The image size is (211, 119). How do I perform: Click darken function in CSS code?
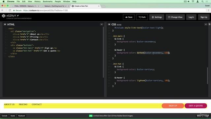[x=140, y=53]
